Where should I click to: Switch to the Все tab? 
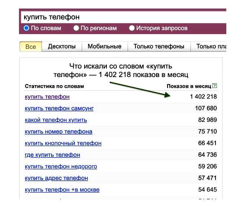click(x=31, y=47)
